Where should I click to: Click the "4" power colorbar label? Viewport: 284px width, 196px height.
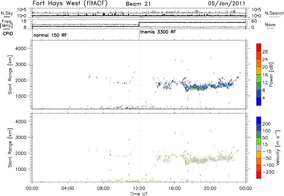click(263, 98)
